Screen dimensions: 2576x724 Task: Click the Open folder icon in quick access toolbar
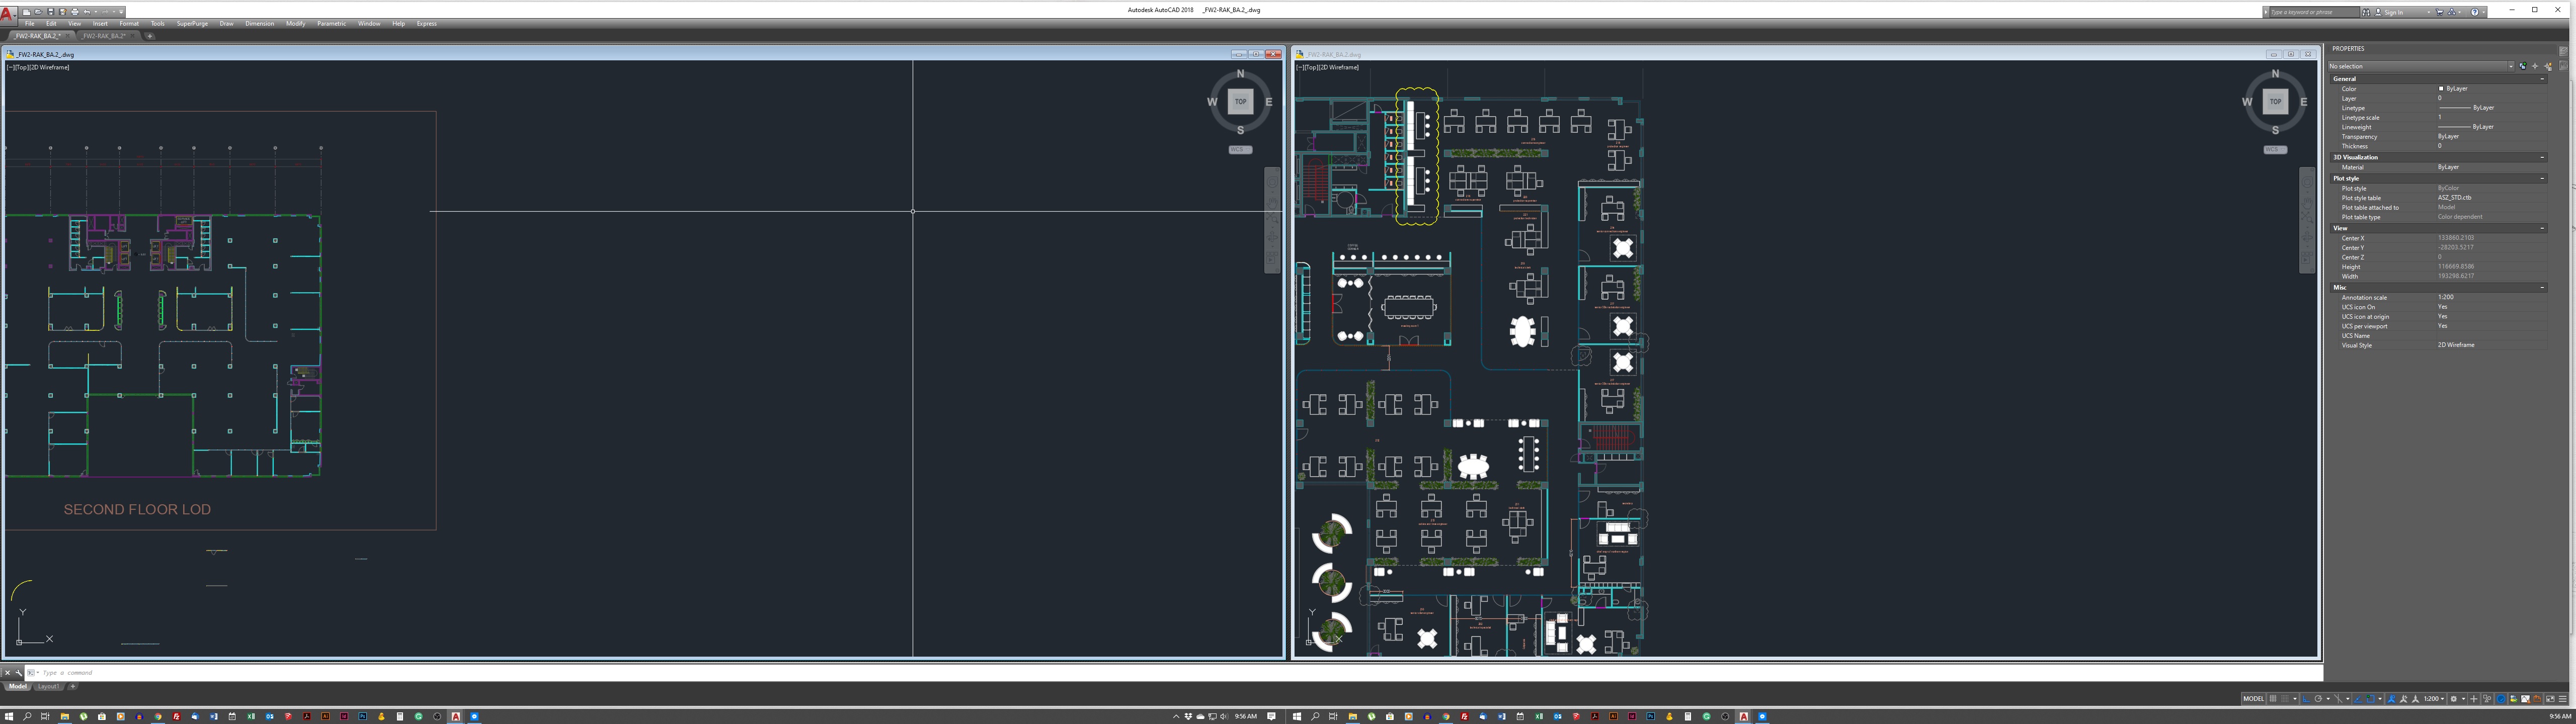coord(39,12)
